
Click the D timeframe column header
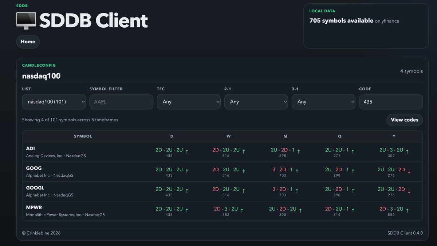pyautogui.click(x=172, y=136)
